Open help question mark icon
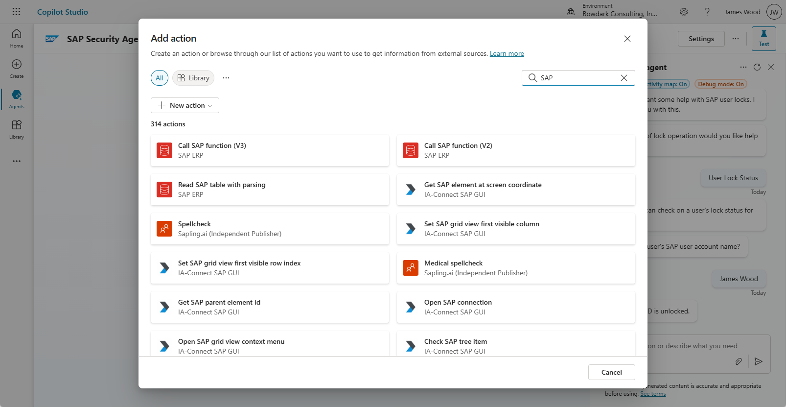The image size is (786, 407). 707,12
